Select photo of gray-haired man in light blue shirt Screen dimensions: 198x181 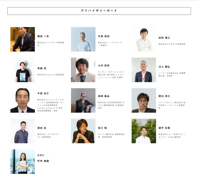tap(83, 39)
